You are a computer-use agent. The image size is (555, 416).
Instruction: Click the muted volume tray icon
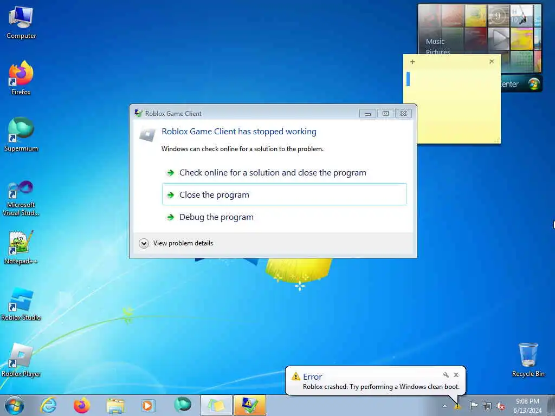coord(500,406)
